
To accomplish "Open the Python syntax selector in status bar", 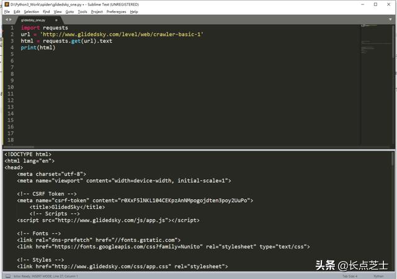I will (378, 277).
